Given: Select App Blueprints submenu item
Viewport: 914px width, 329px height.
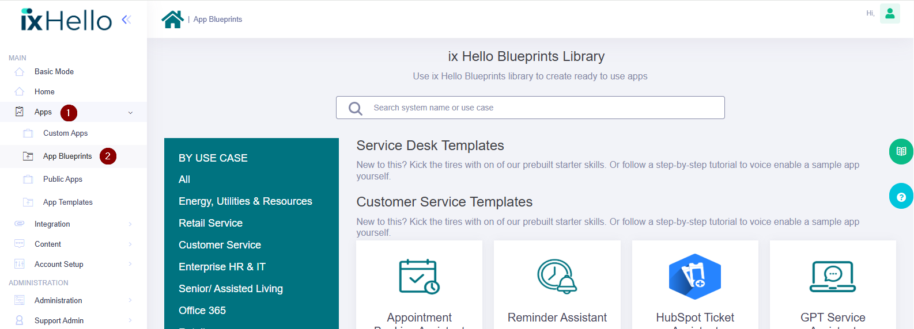Looking at the screenshot, I should pos(67,156).
